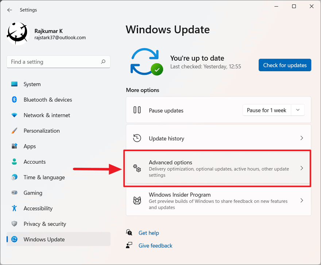The height and width of the screenshot is (265, 321).
Task: Click the Time & language globe icon
Action: click(14, 177)
